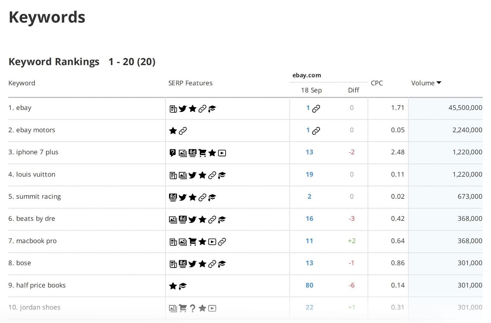Click the Twitter icon in the ebay row
Screen dimensions: 491x323
click(183, 109)
